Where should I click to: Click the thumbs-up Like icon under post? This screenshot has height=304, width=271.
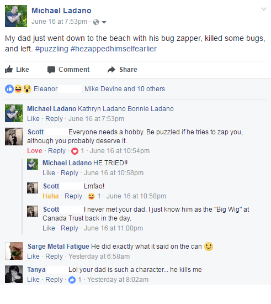pos(9,70)
